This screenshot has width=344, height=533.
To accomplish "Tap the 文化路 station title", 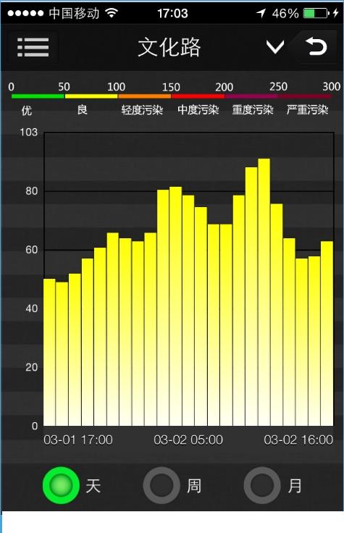I will (x=169, y=47).
